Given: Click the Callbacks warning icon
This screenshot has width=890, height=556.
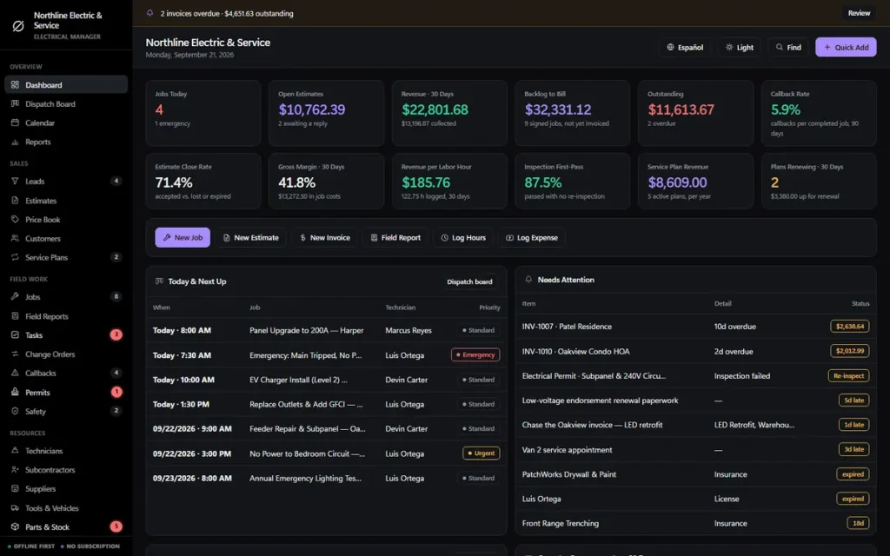Looking at the screenshot, I should [16, 373].
